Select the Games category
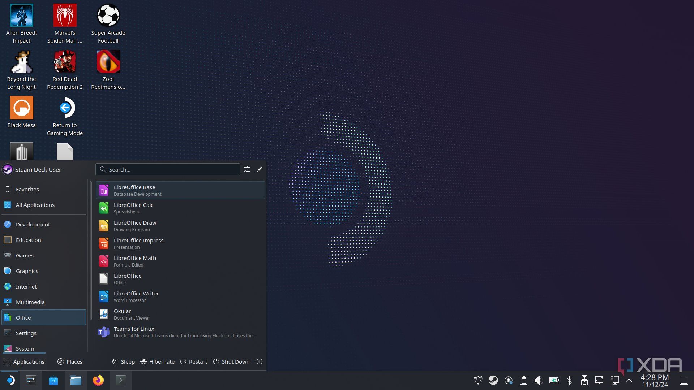The image size is (694, 390). (x=44, y=255)
